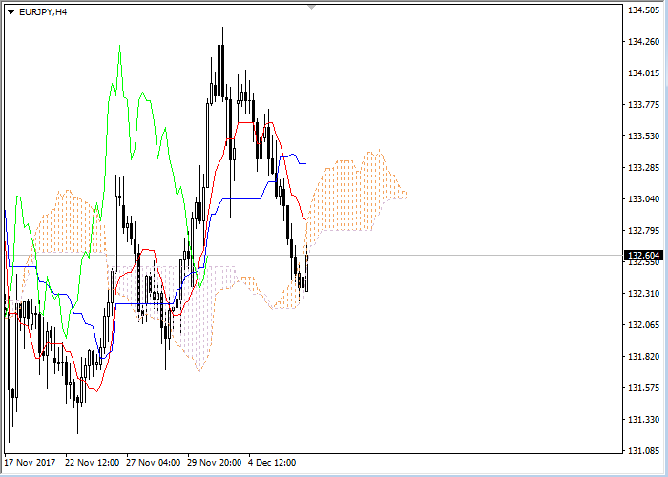Click the 29 Nov 20:00 time label
Viewport: 668px width, 477px height.
coord(215,462)
